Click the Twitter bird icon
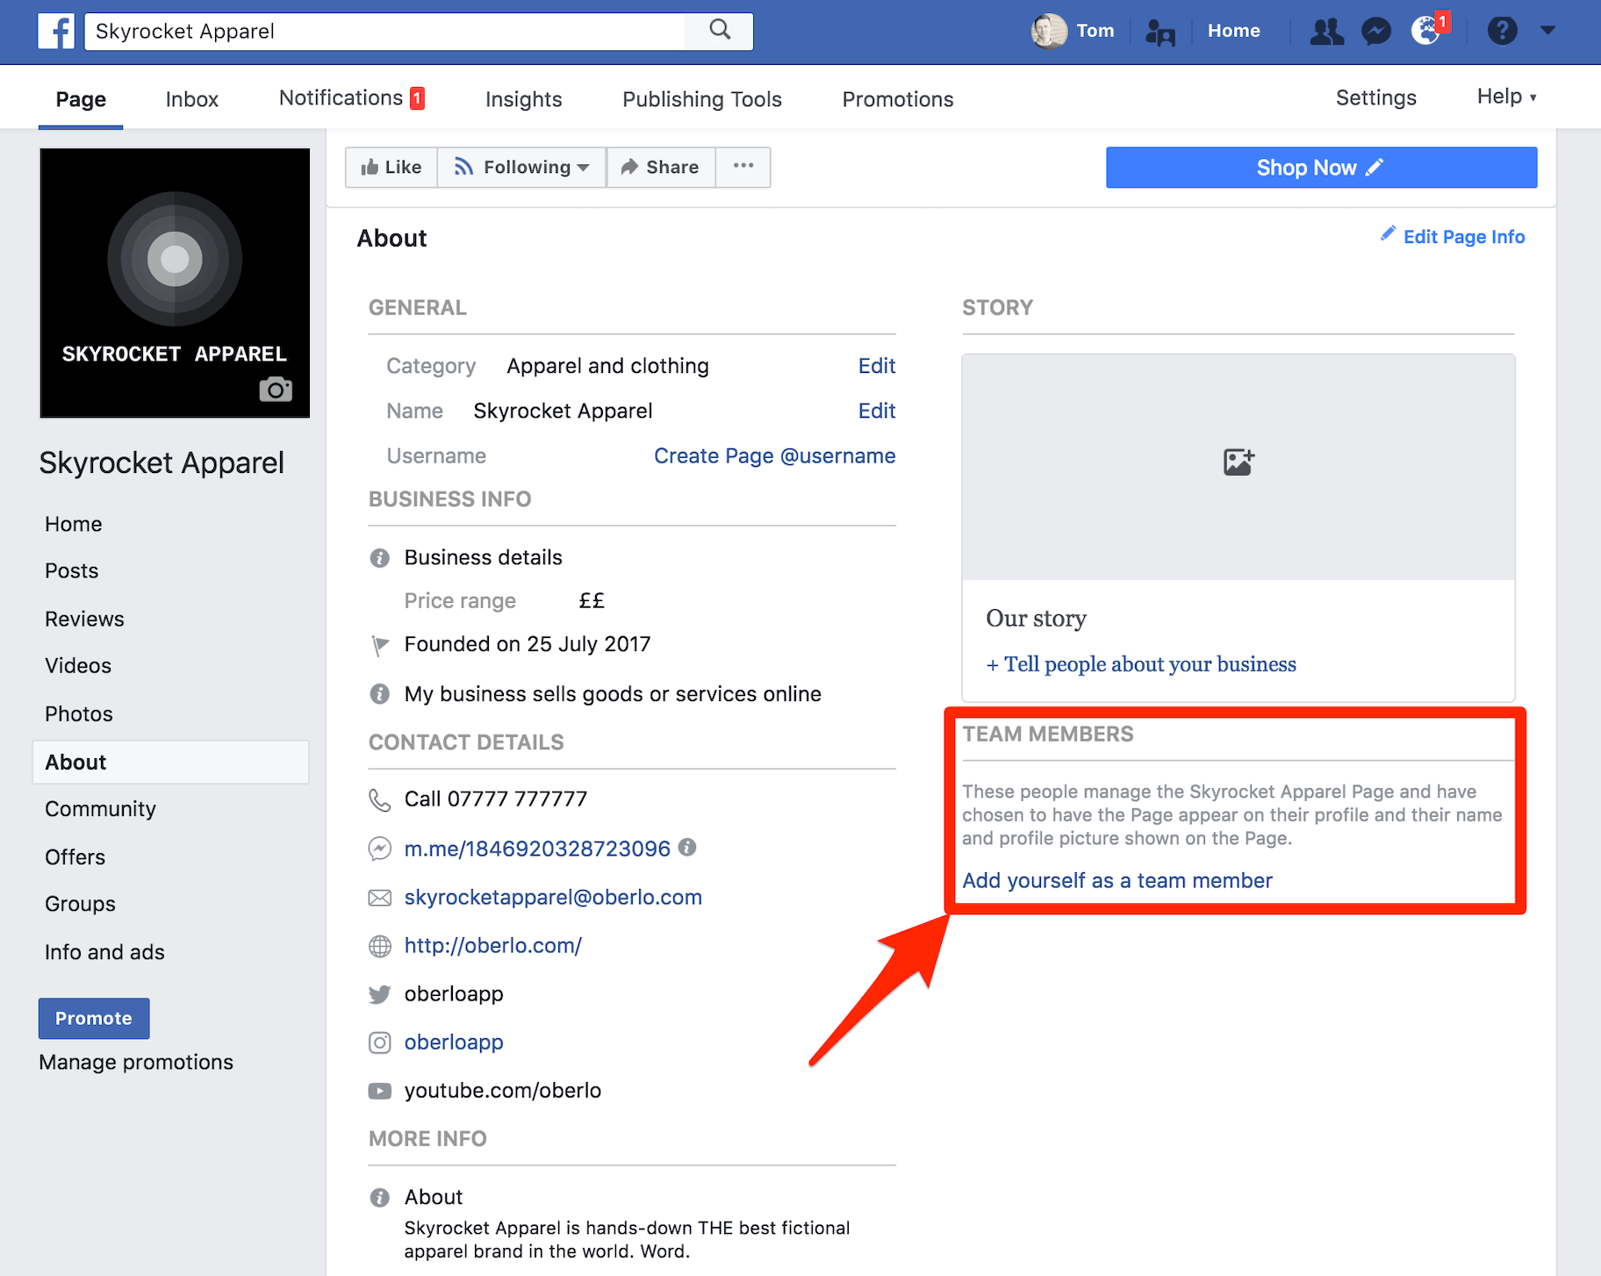The height and width of the screenshot is (1276, 1601). [x=379, y=994]
